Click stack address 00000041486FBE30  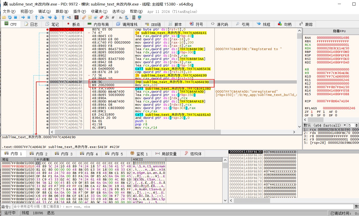pos(245,152)
